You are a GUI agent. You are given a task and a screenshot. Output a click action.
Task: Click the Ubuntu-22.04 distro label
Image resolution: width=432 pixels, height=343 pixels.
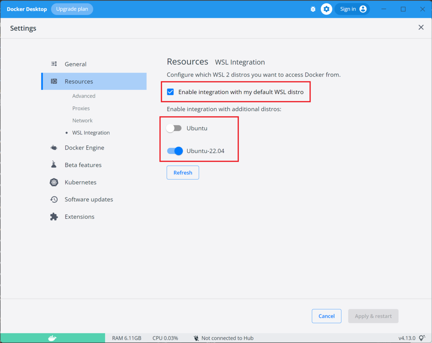(x=205, y=151)
